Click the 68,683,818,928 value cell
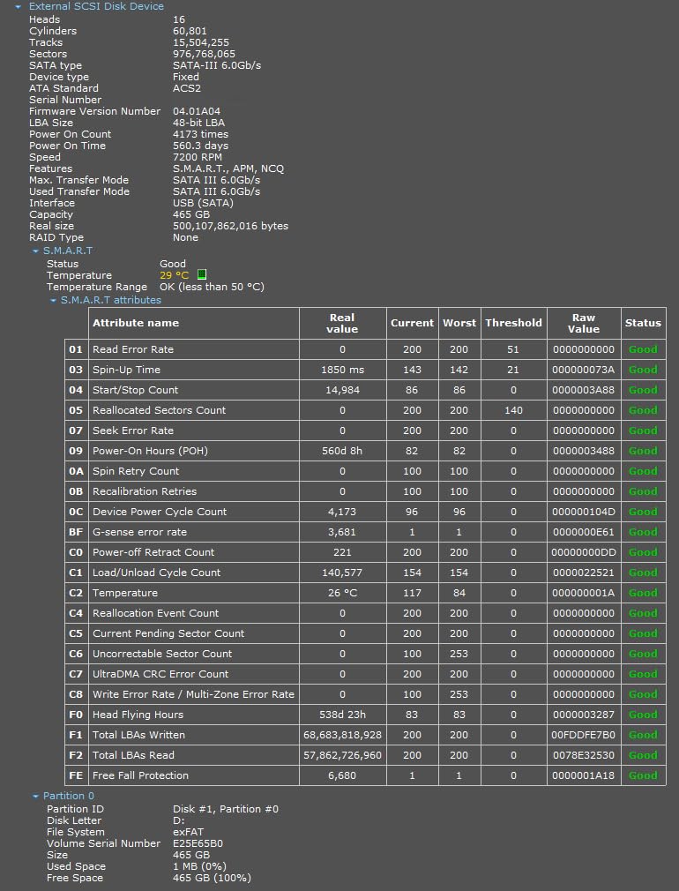 click(x=343, y=735)
